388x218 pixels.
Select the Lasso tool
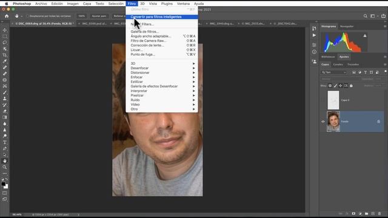pyautogui.click(x=5, y=42)
